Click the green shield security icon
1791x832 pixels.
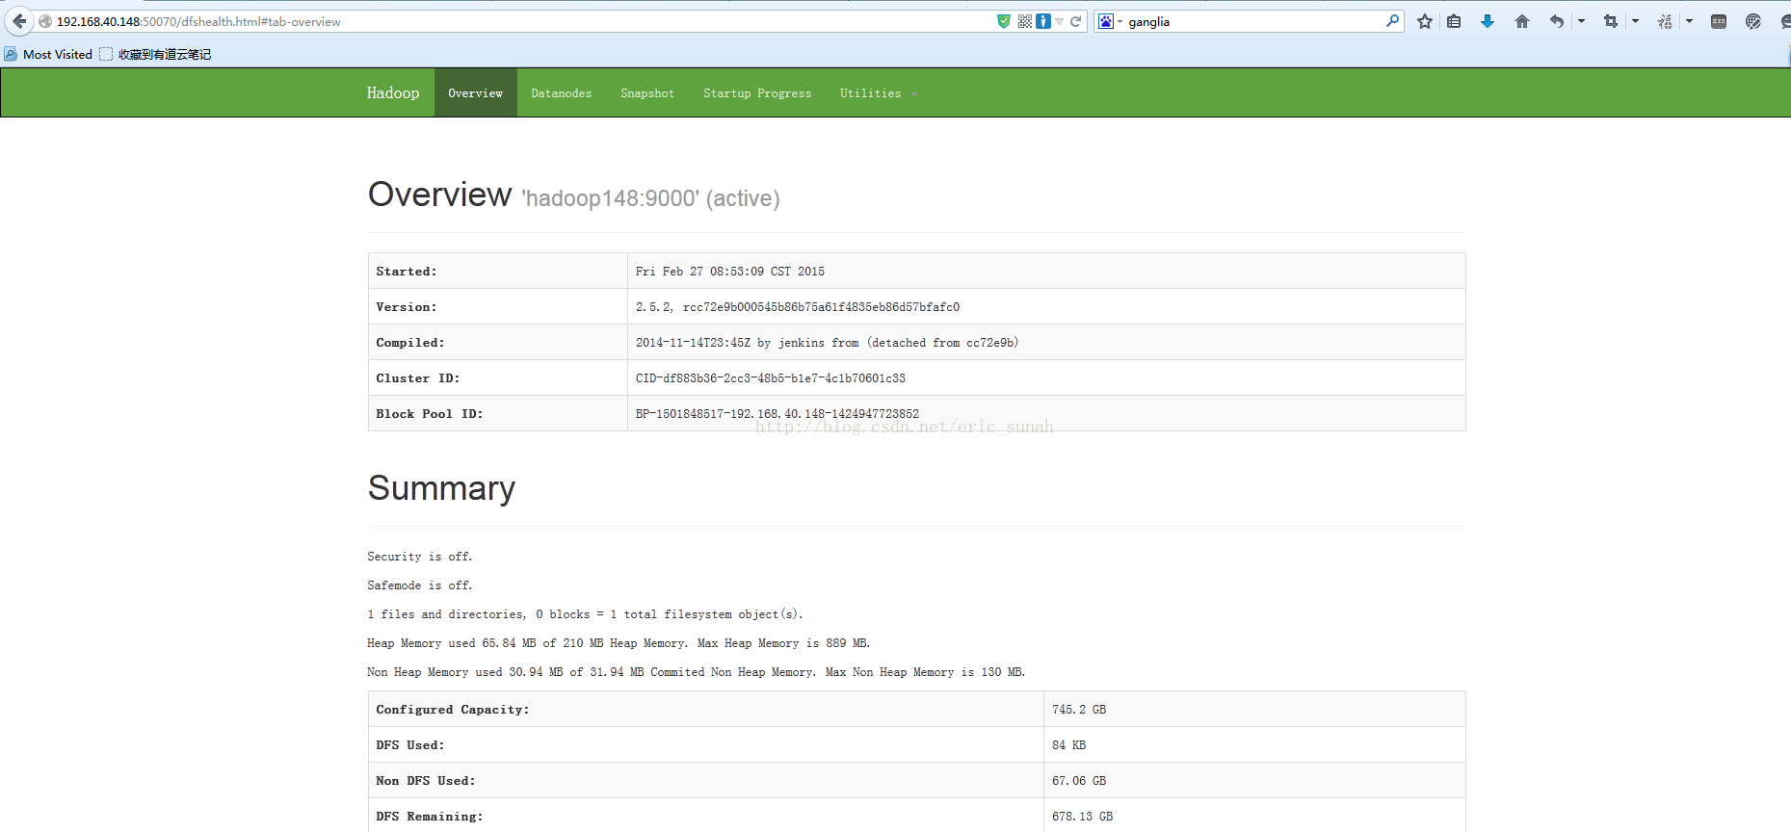(1004, 21)
